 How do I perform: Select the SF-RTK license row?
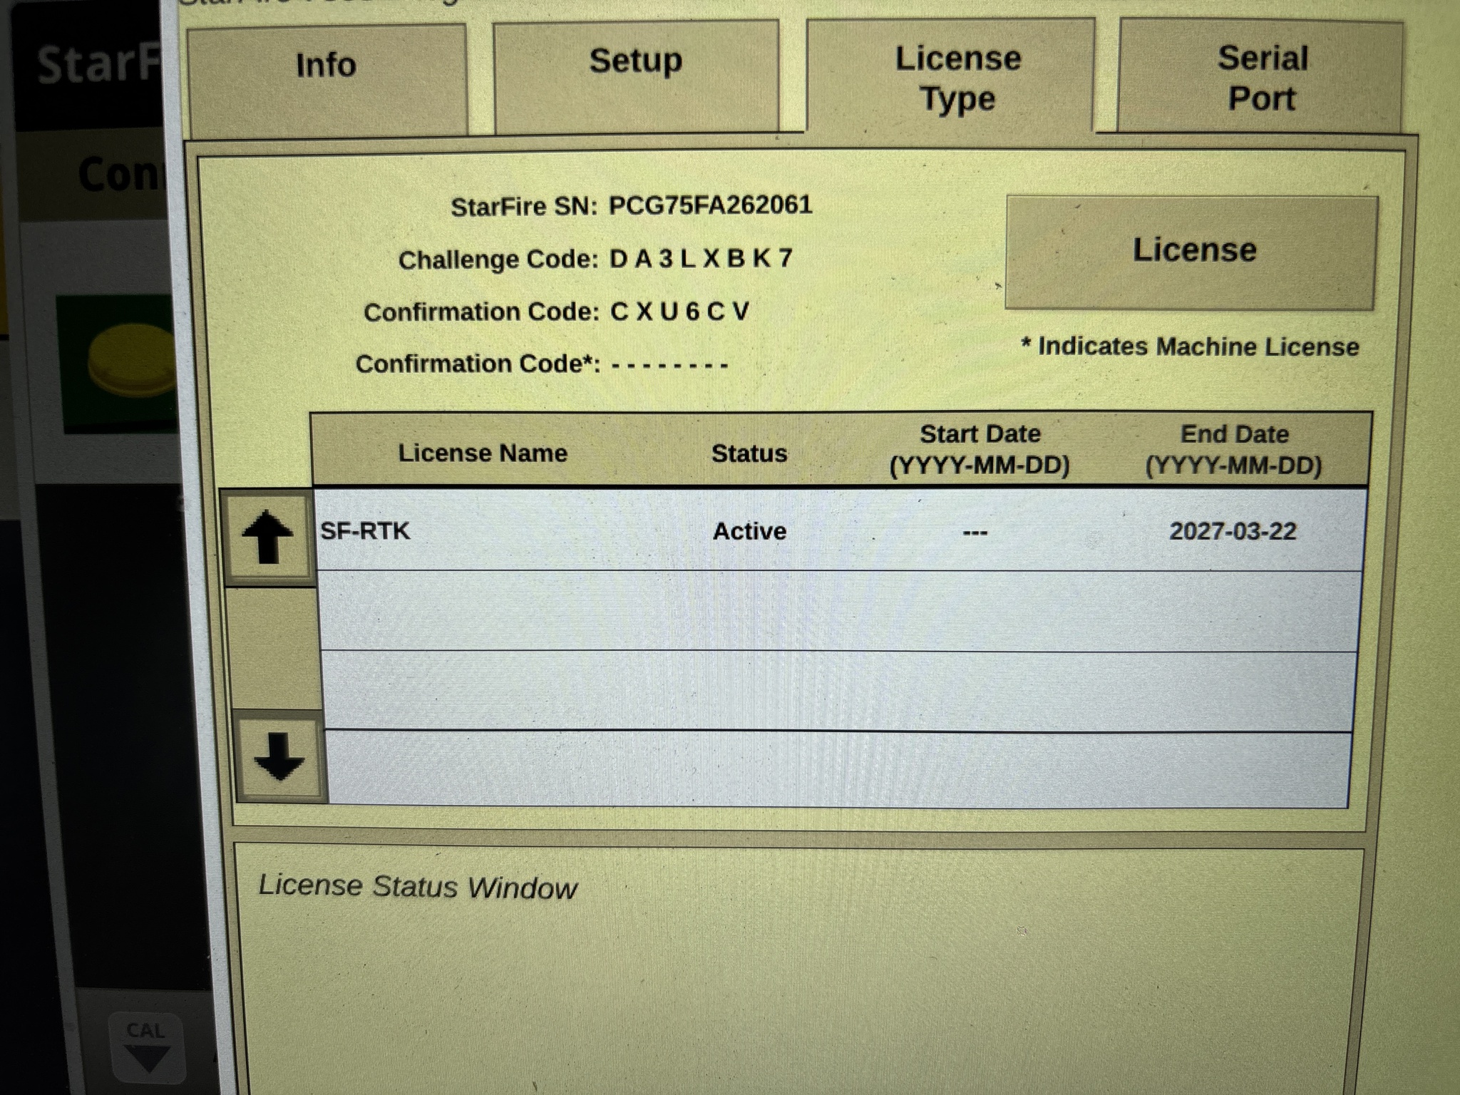[x=840, y=530]
